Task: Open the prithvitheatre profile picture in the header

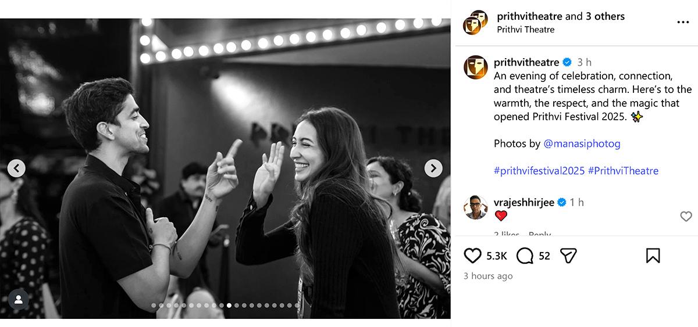Action: click(x=475, y=23)
